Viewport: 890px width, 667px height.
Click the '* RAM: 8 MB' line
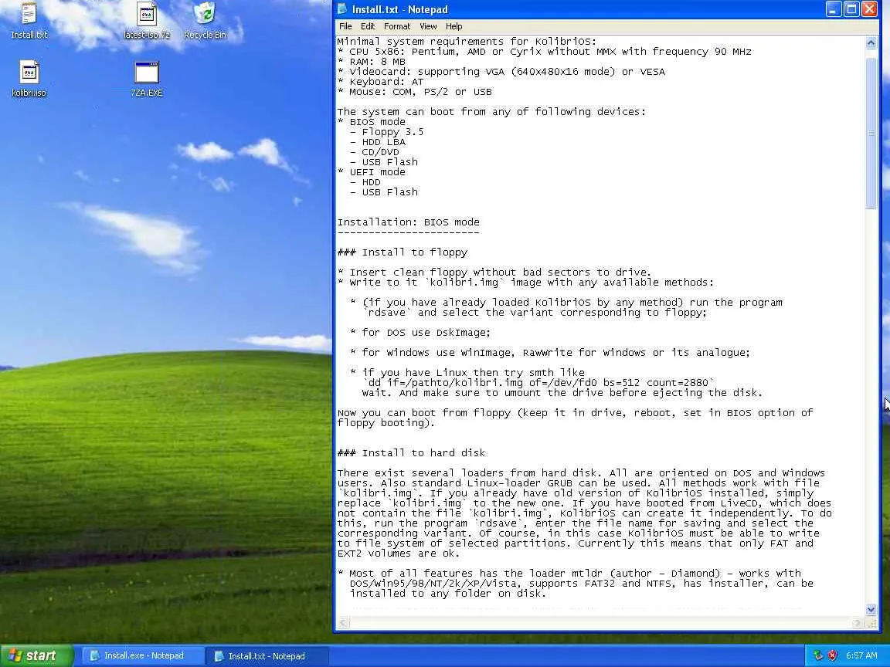pos(372,62)
